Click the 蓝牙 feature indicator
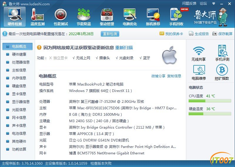The height and width of the screenshot is (167, 235). 145,58
